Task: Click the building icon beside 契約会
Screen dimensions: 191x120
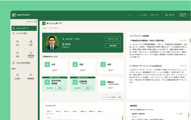Action: pos(63,44)
